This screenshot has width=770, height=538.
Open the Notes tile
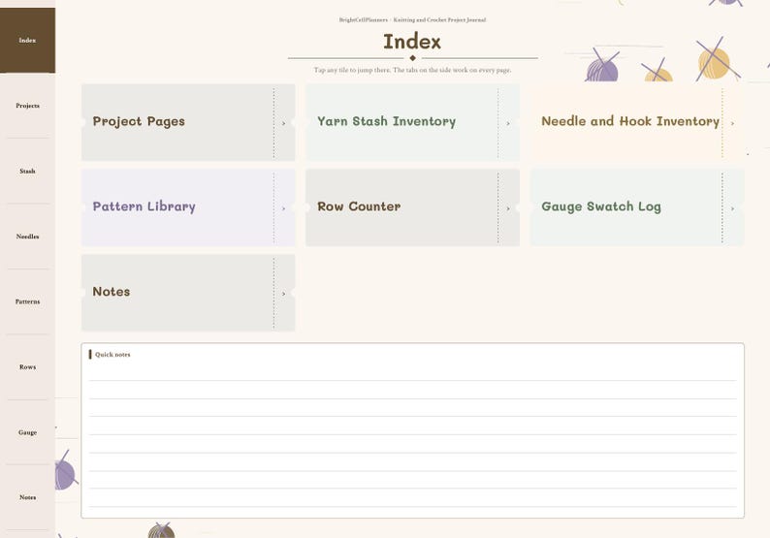188,293
